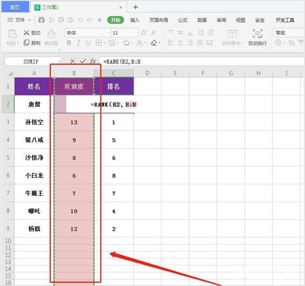Open the 开始 (Home) ribbon tab
The height and width of the screenshot is (286, 305).
tap(115, 20)
